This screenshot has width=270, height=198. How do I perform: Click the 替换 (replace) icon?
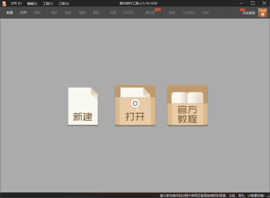point(68,13)
